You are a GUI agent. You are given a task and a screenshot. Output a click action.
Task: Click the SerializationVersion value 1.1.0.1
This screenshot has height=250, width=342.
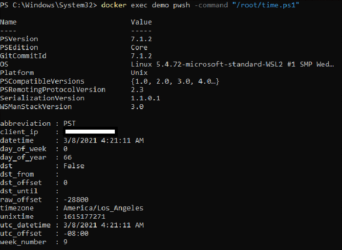point(146,98)
